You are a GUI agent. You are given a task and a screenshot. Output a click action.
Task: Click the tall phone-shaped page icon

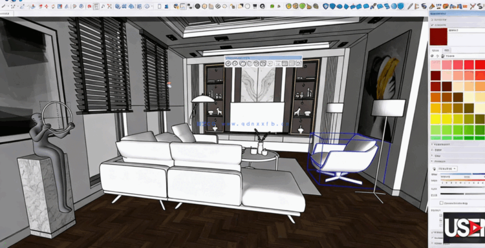[159, 6]
